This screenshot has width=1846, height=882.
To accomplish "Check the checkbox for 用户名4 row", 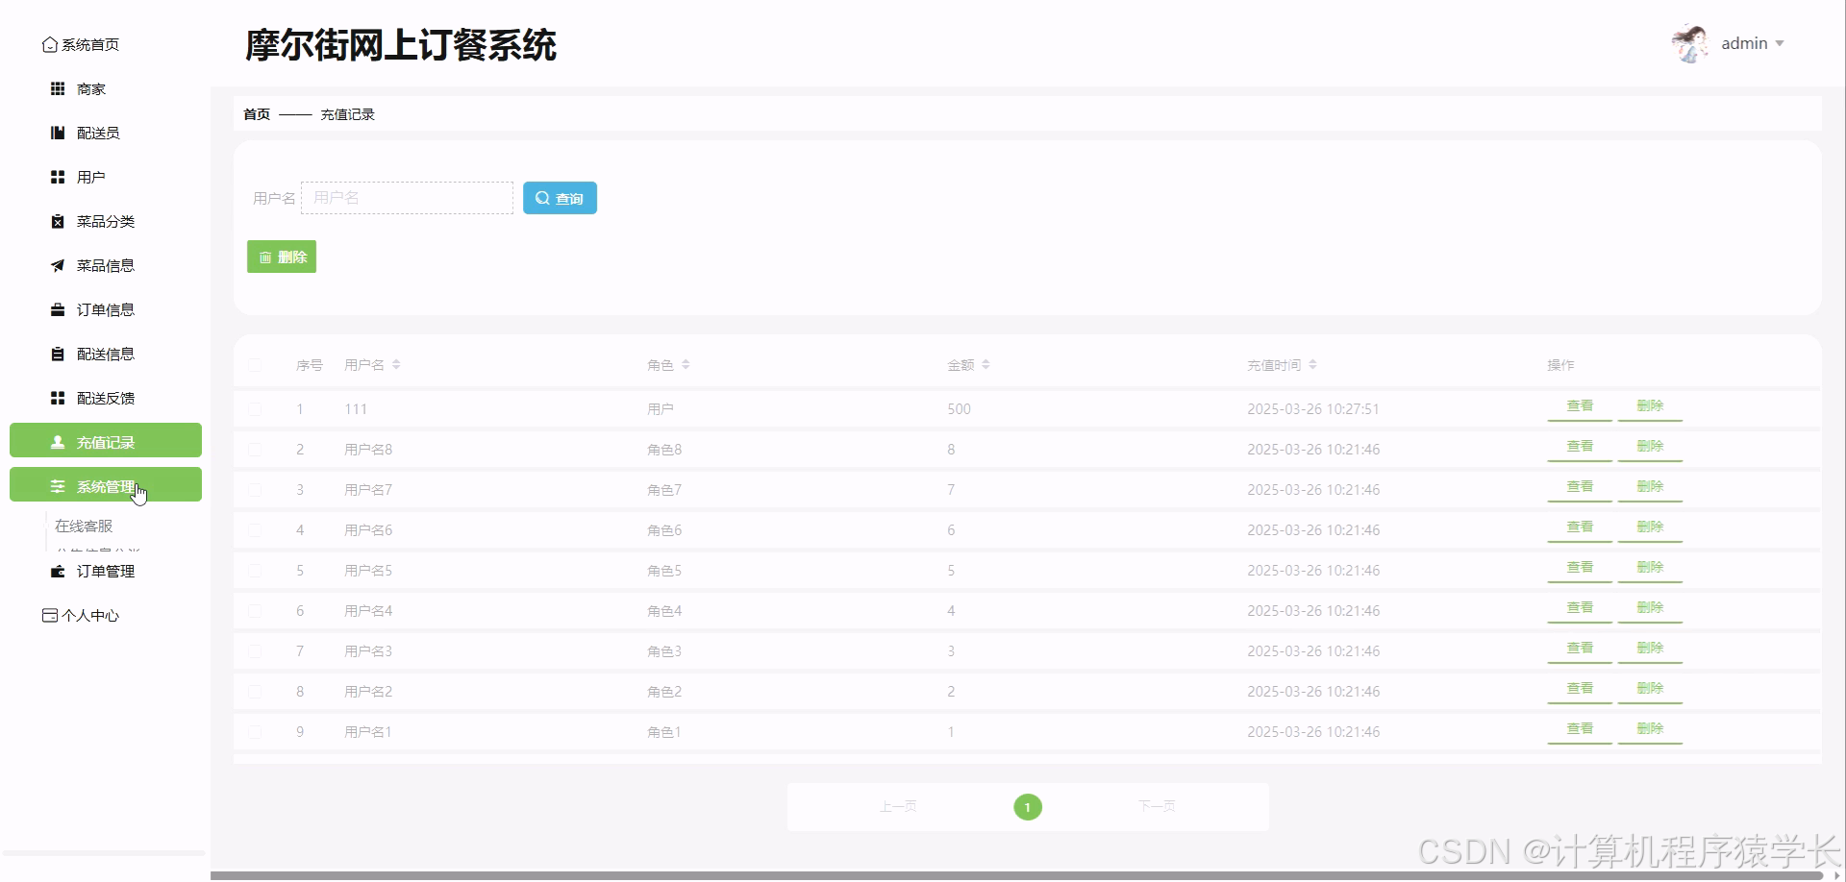I will click(255, 611).
